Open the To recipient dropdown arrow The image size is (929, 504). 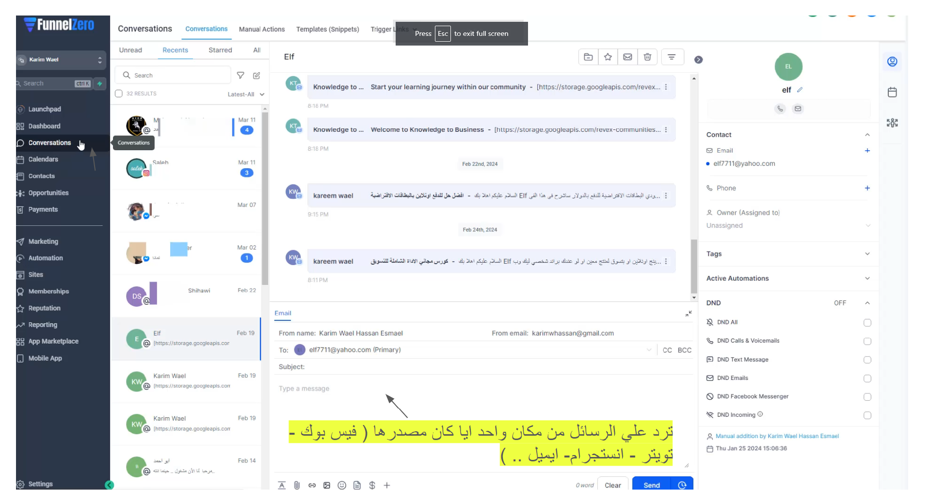(x=649, y=350)
